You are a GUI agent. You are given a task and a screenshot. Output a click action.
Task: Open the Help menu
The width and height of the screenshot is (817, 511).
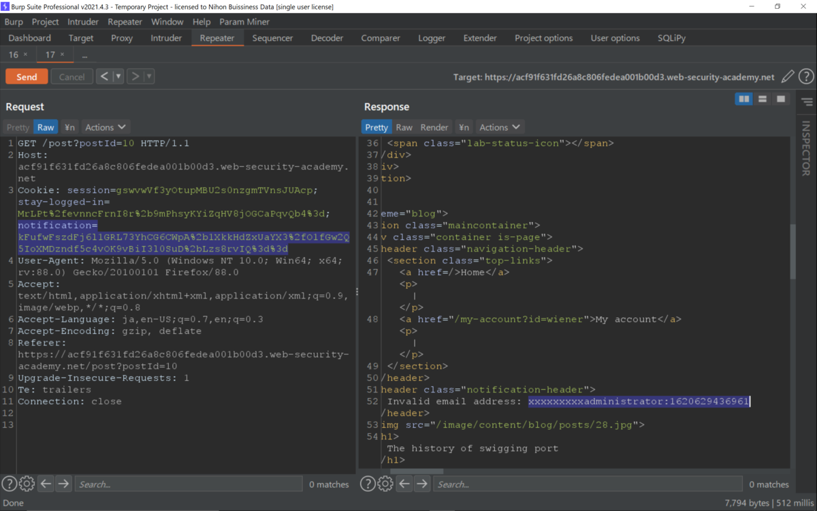tap(202, 22)
